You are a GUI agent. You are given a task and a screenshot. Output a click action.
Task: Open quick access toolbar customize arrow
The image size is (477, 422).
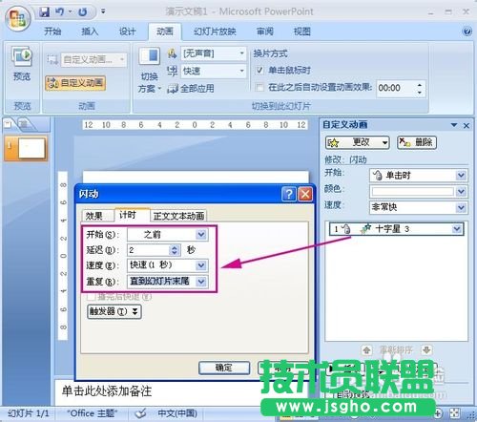pyautogui.click(x=103, y=11)
